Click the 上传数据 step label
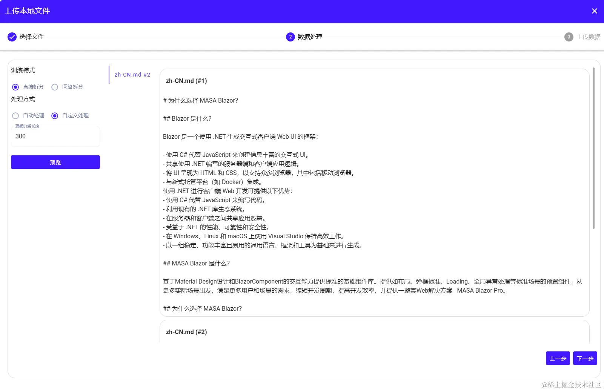This screenshot has height=391, width=604. click(588, 37)
